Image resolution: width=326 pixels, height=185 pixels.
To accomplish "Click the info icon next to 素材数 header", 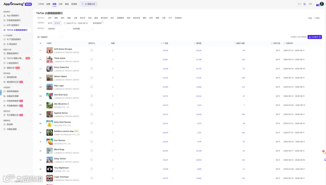I will [195, 43].
